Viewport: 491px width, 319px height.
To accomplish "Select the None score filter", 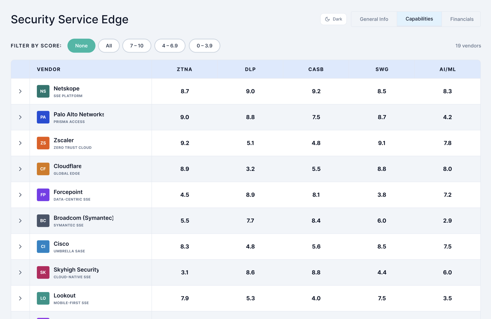I will [81, 46].
